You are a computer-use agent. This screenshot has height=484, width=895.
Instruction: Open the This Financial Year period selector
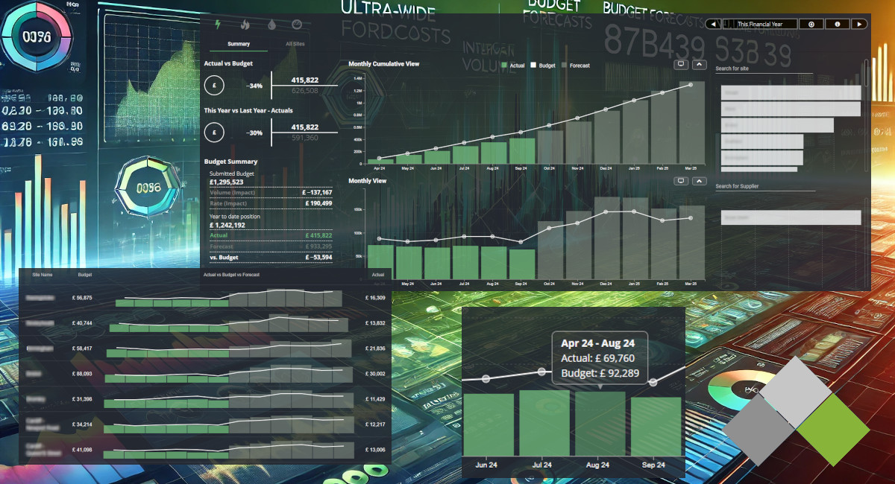pos(759,24)
